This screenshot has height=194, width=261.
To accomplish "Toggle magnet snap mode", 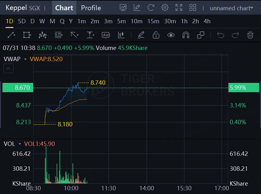I will pyautogui.click(x=186, y=35).
